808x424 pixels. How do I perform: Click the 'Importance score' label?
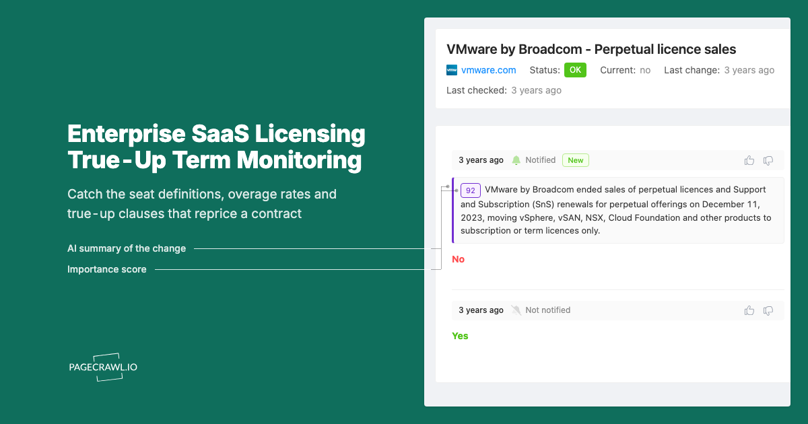(x=107, y=269)
